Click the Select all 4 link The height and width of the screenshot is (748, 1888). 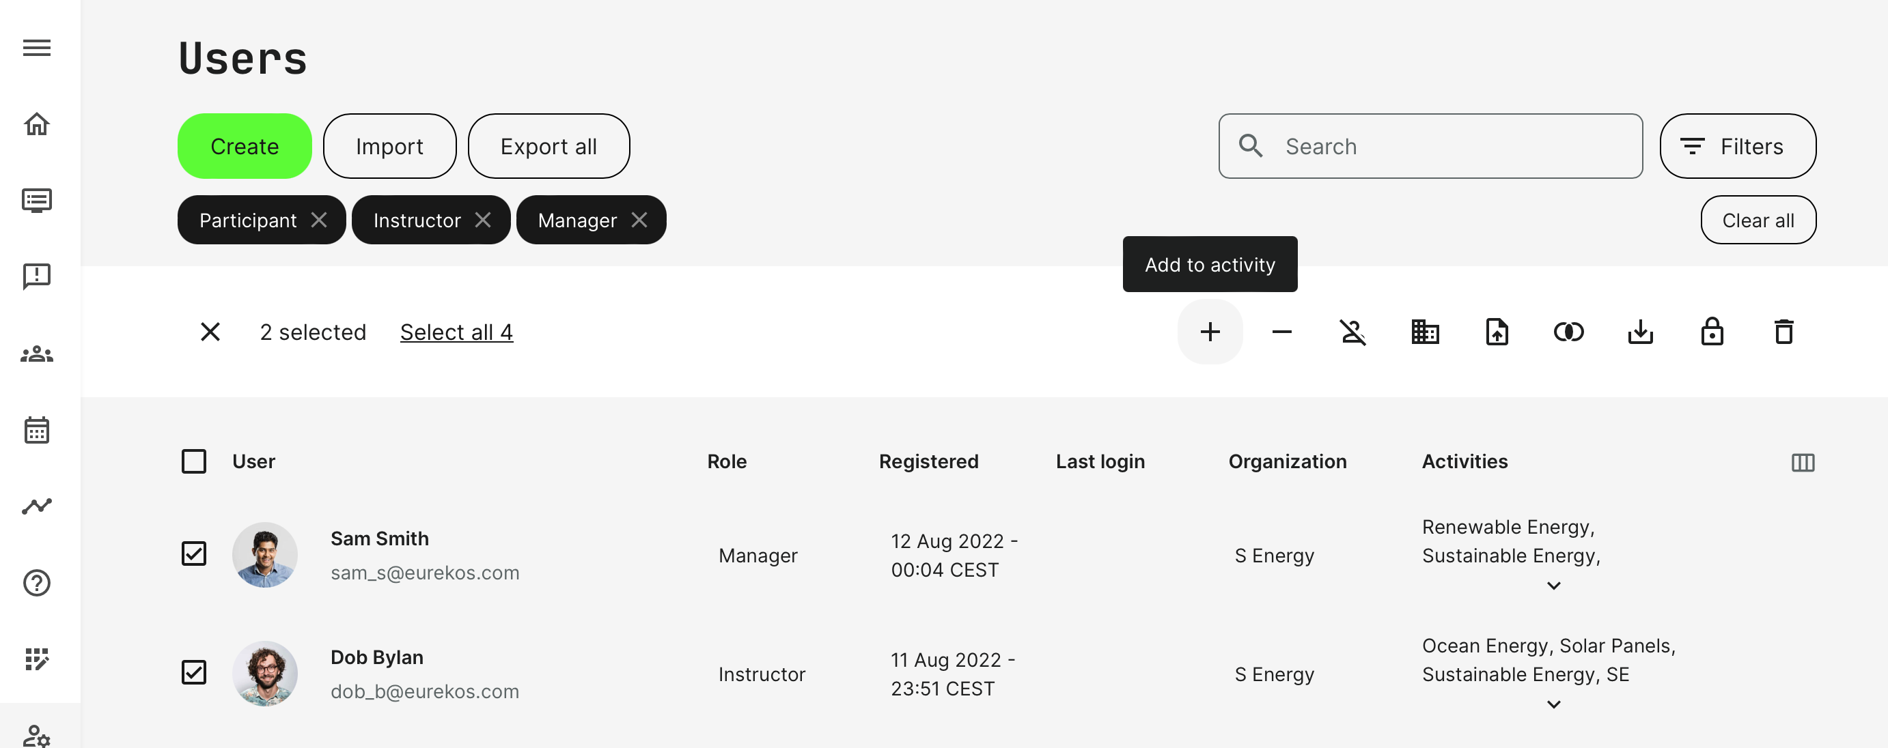(x=456, y=332)
